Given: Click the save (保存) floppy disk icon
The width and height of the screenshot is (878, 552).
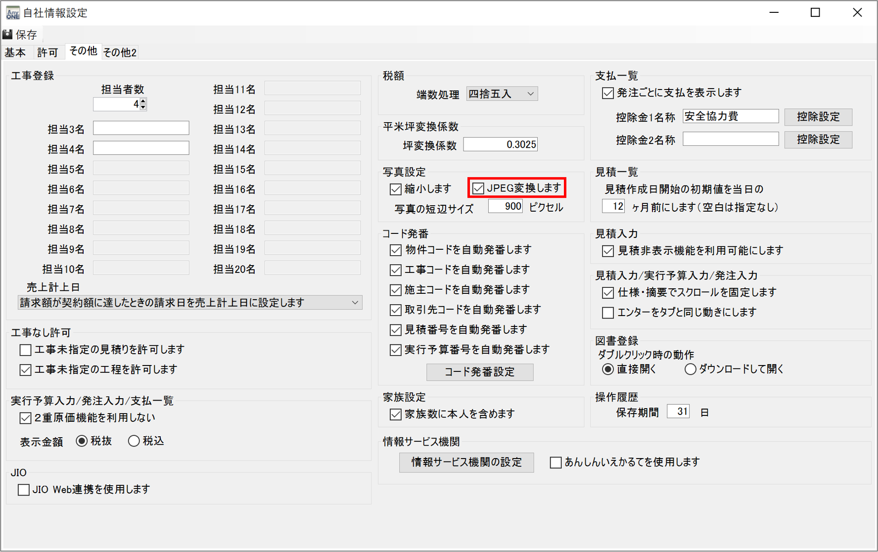Looking at the screenshot, I should pyautogui.click(x=8, y=34).
